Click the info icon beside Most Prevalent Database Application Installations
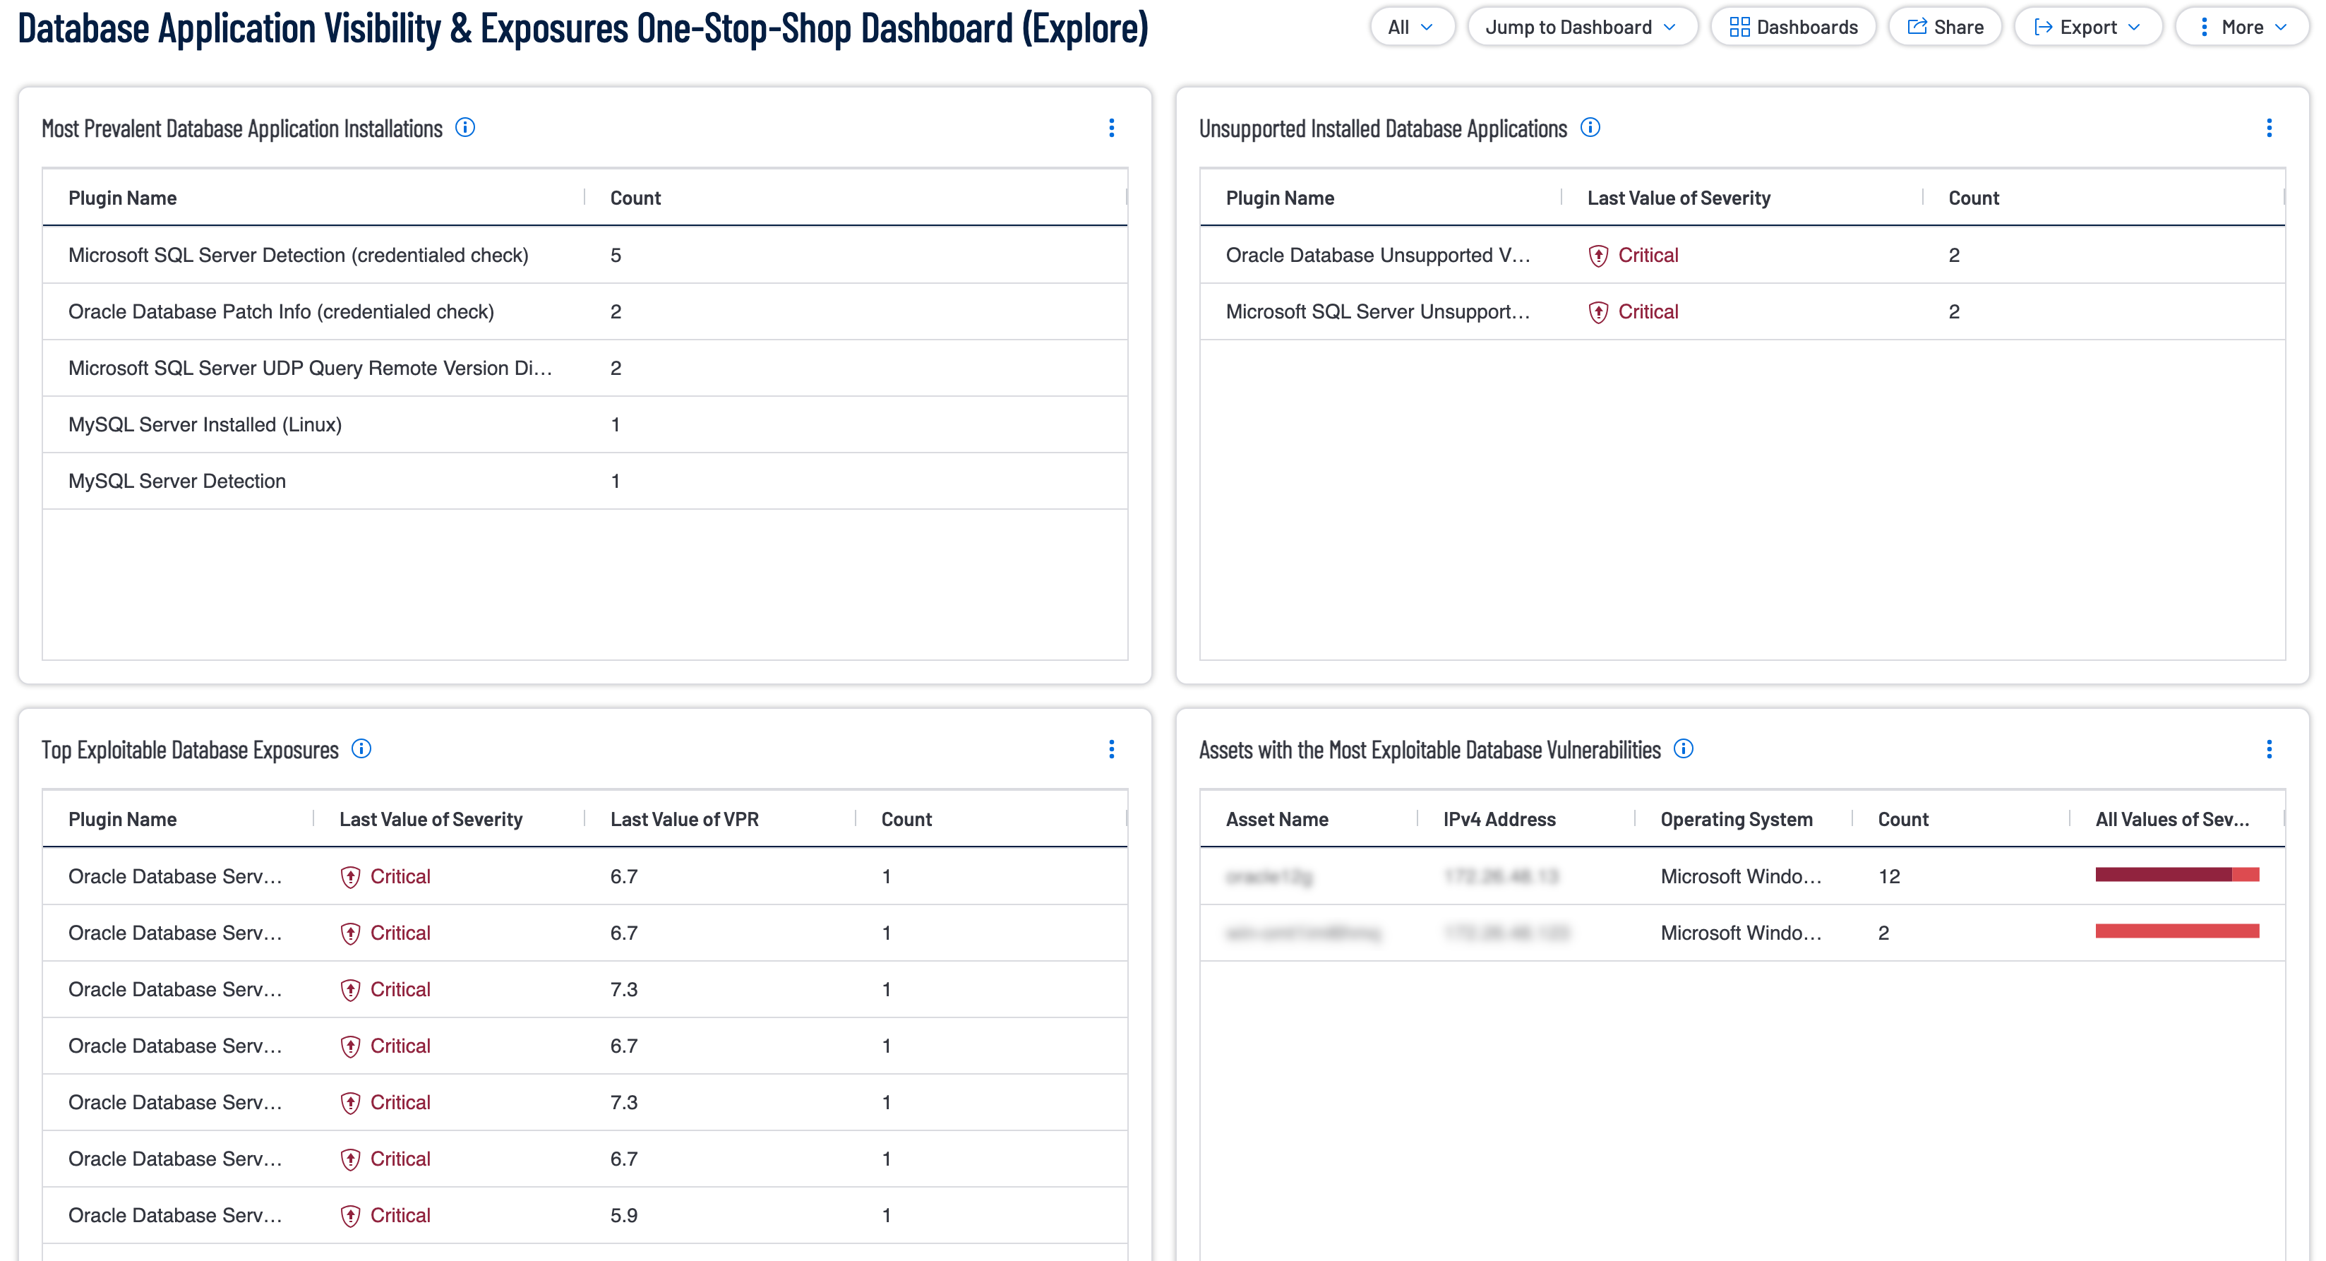 coord(466,127)
